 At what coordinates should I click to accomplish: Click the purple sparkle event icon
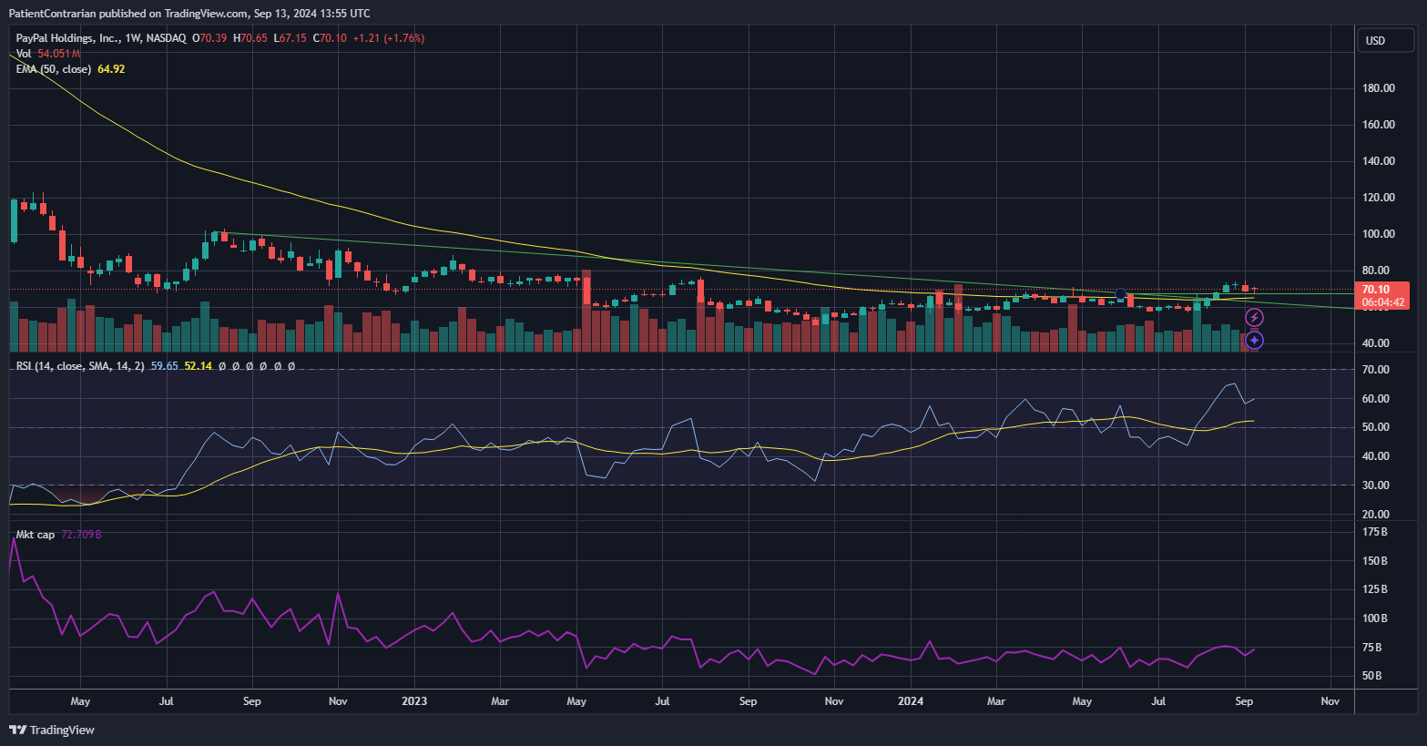1254,340
